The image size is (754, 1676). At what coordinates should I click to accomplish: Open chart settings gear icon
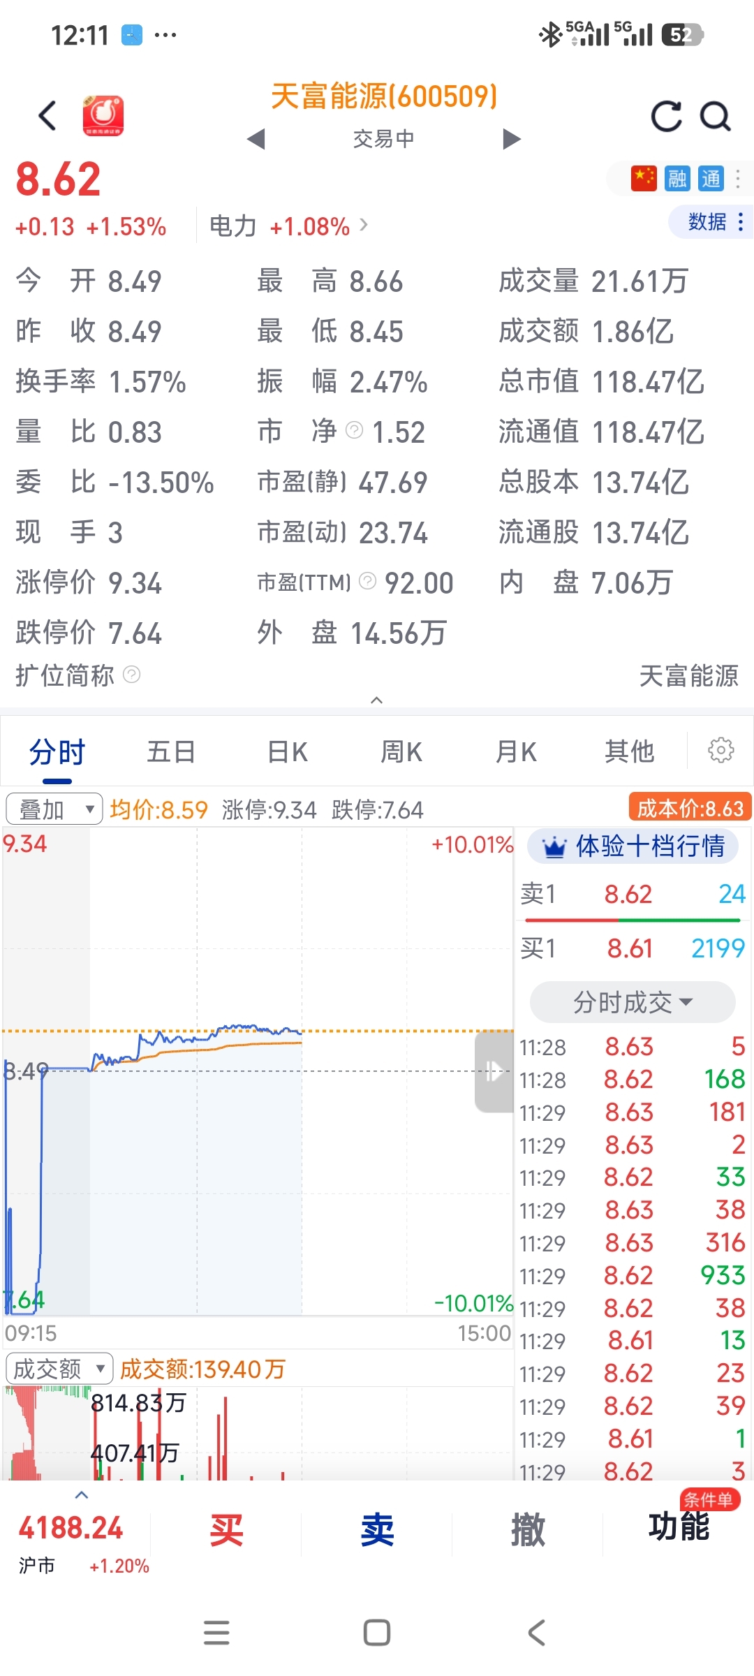pyautogui.click(x=721, y=751)
